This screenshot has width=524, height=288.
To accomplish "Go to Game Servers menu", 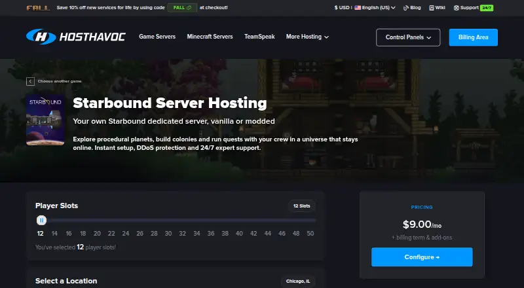I will click(x=157, y=37).
